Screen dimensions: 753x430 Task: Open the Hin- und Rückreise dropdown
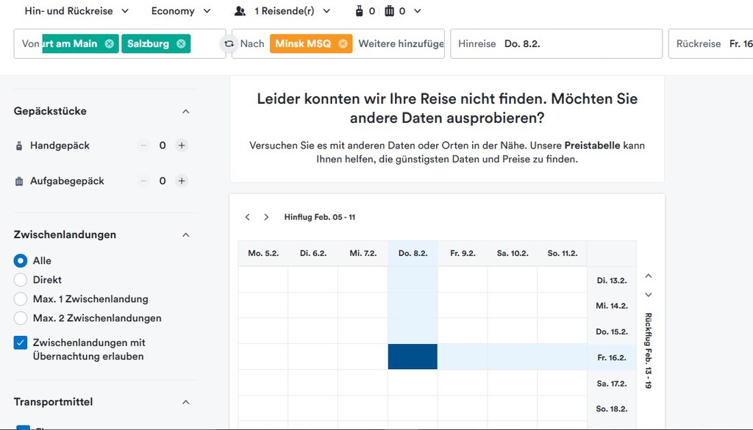click(x=77, y=11)
